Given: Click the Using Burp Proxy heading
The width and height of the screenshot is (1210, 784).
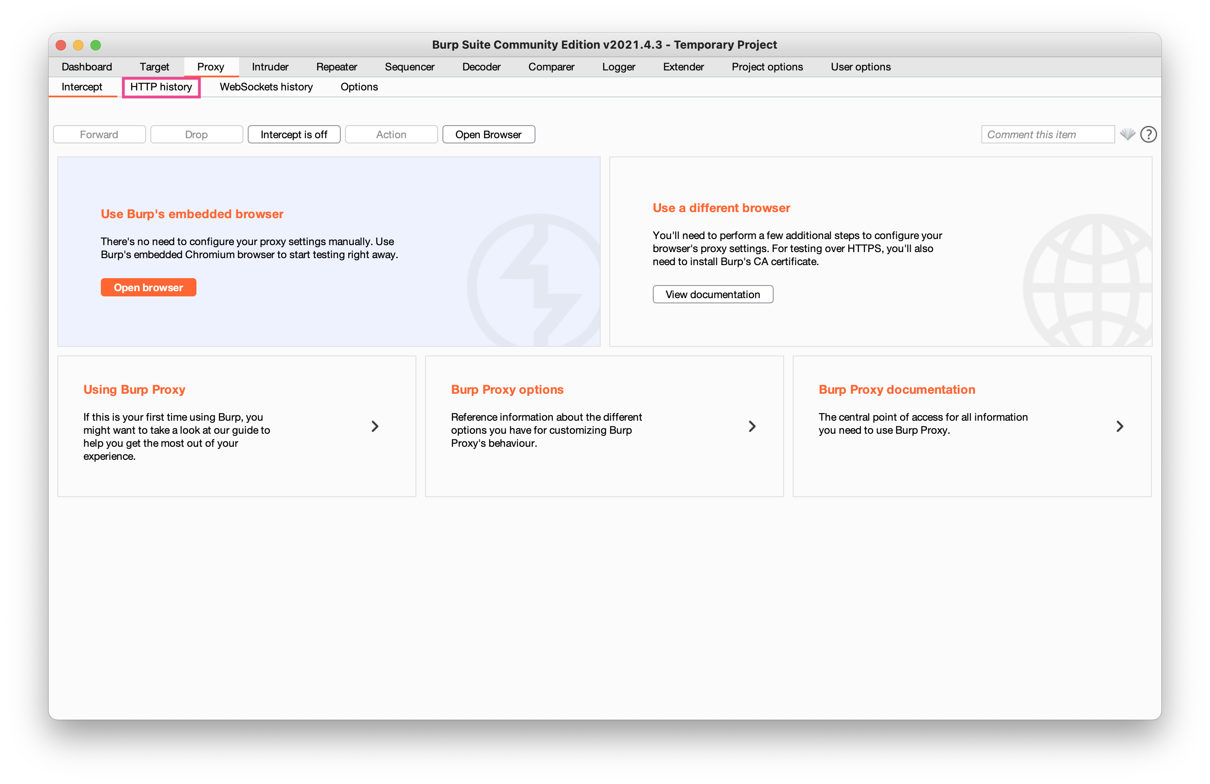Looking at the screenshot, I should click(x=134, y=389).
